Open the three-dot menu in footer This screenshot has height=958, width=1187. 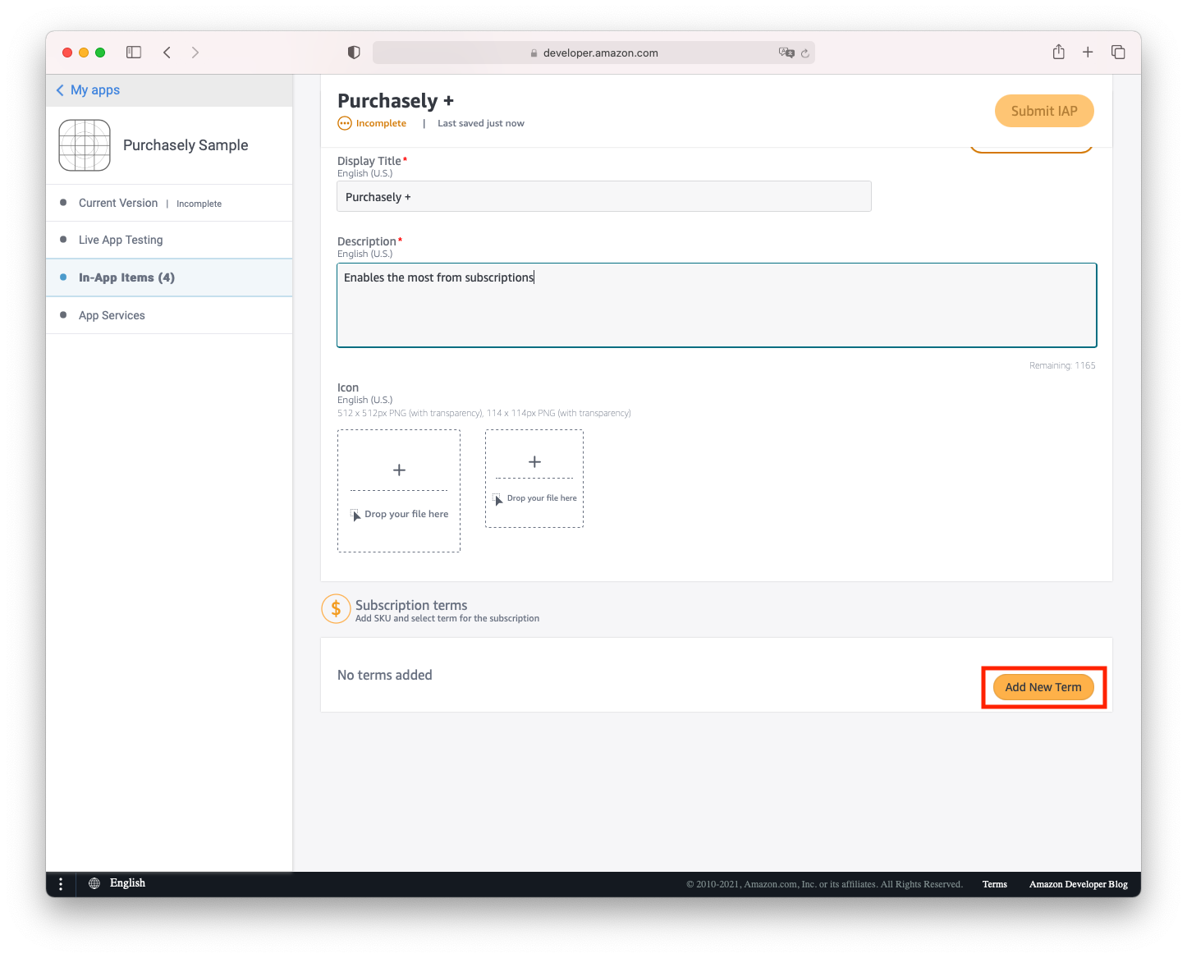coord(61,883)
